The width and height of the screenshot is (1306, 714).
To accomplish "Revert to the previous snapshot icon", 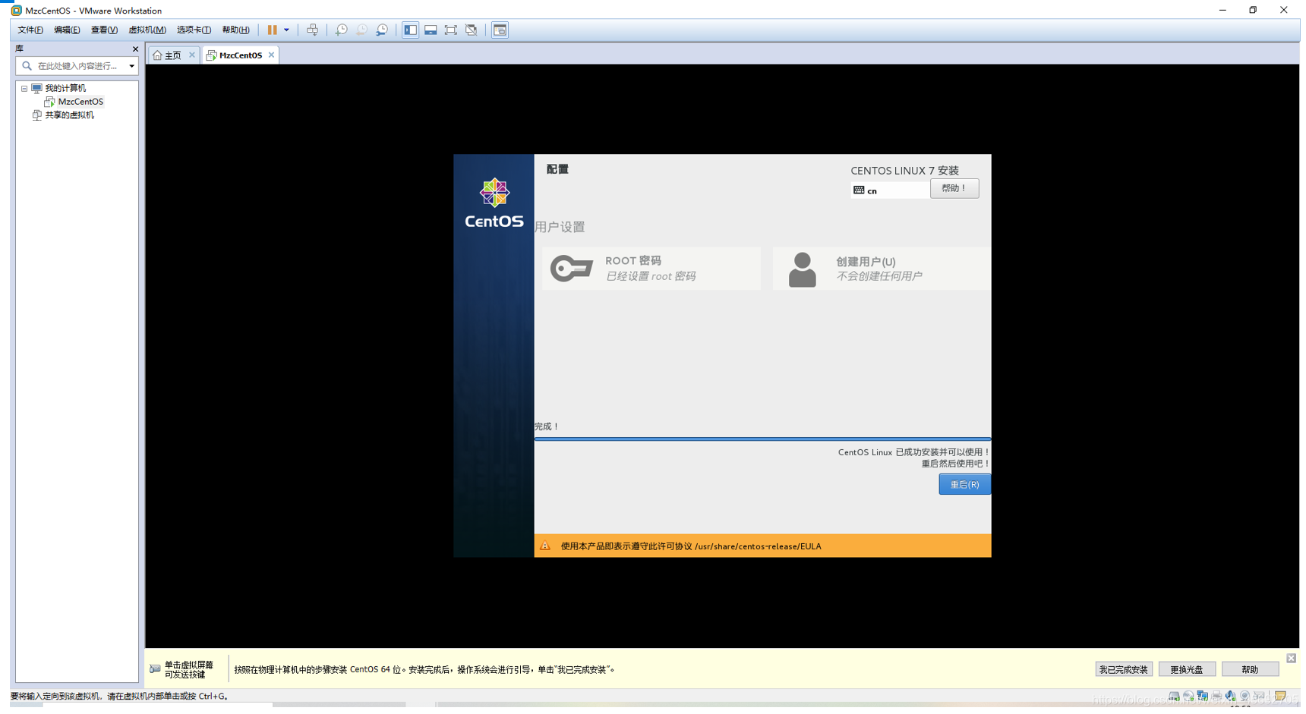I will point(361,30).
